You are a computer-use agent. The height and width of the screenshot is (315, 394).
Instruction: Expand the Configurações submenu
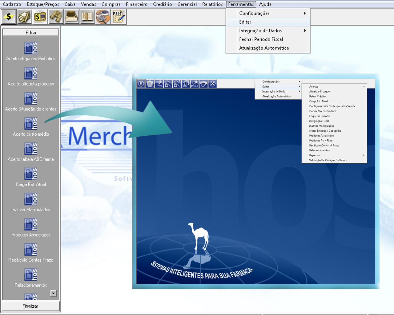(x=268, y=13)
